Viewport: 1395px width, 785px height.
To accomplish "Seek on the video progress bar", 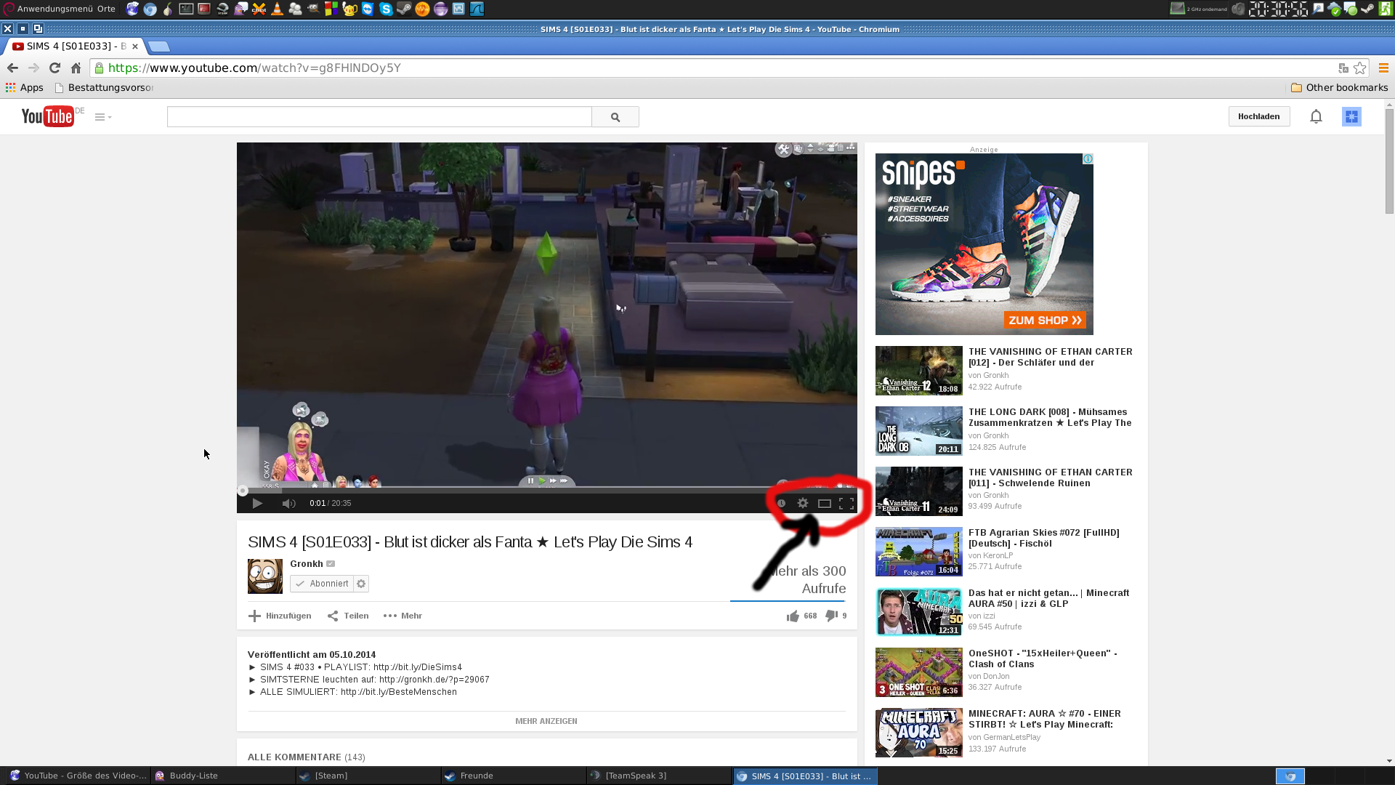I will (546, 491).
